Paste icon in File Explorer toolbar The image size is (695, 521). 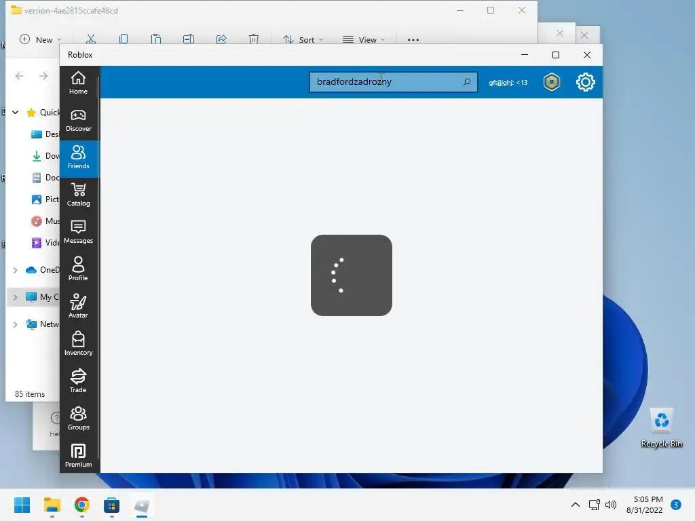[x=156, y=39]
